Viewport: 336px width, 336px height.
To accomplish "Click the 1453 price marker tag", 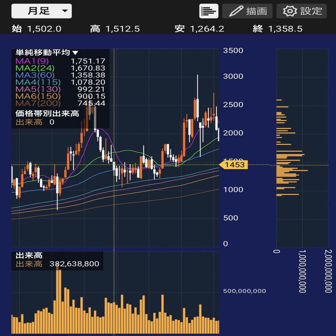I will 233,165.
